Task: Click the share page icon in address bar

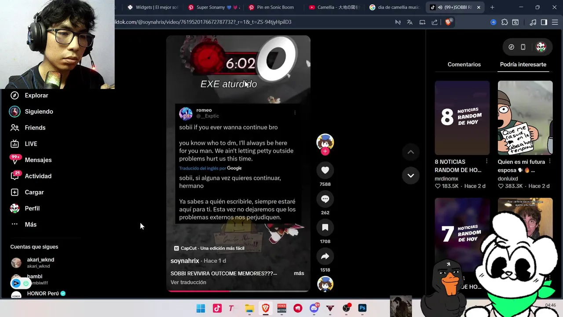Action: (435, 22)
